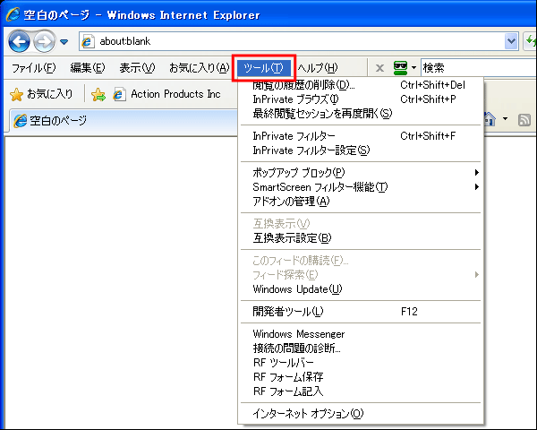This screenshot has width=537, height=430.
Task: Open the お気に入り(A) menu
Action: pyautogui.click(x=199, y=68)
